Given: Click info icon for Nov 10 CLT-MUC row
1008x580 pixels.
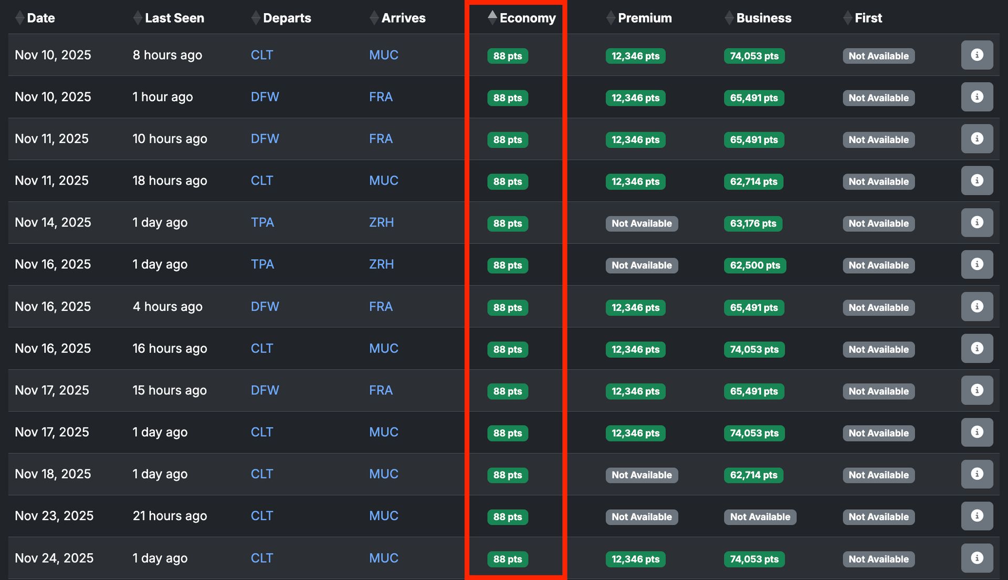Looking at the screenshot, I should 976,55.
